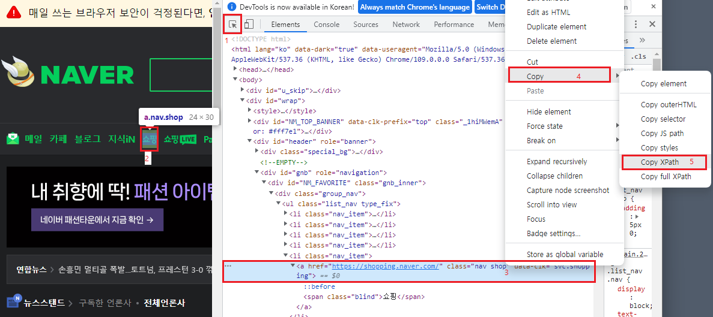Choose Copy selector in submenu
Image resolution: width=713 pixels, height=317 pixels.
point(664,119)
